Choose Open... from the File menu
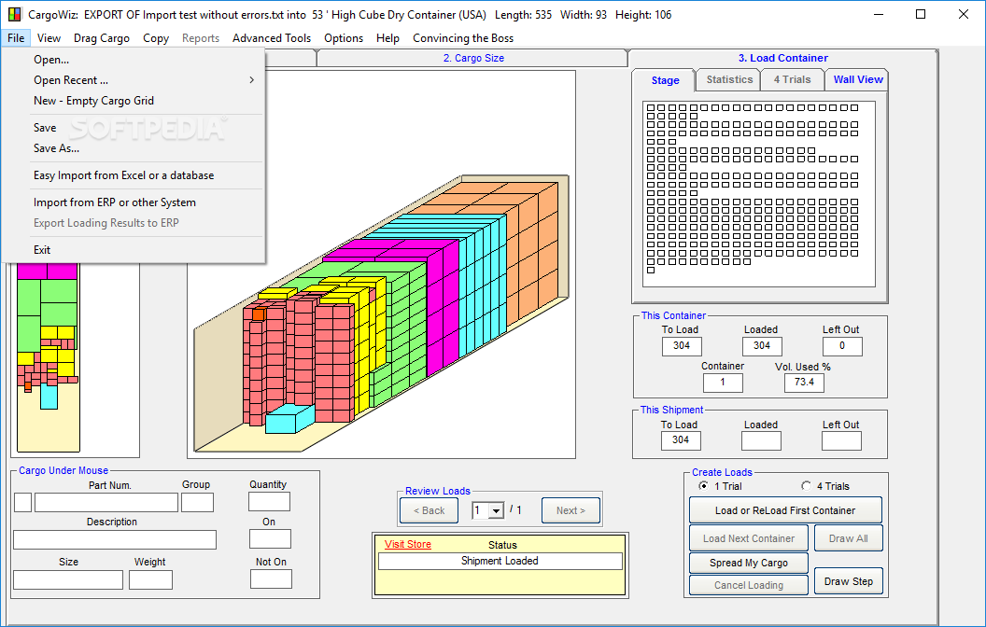Screen dimensions: 986x627 click(51, 60)
